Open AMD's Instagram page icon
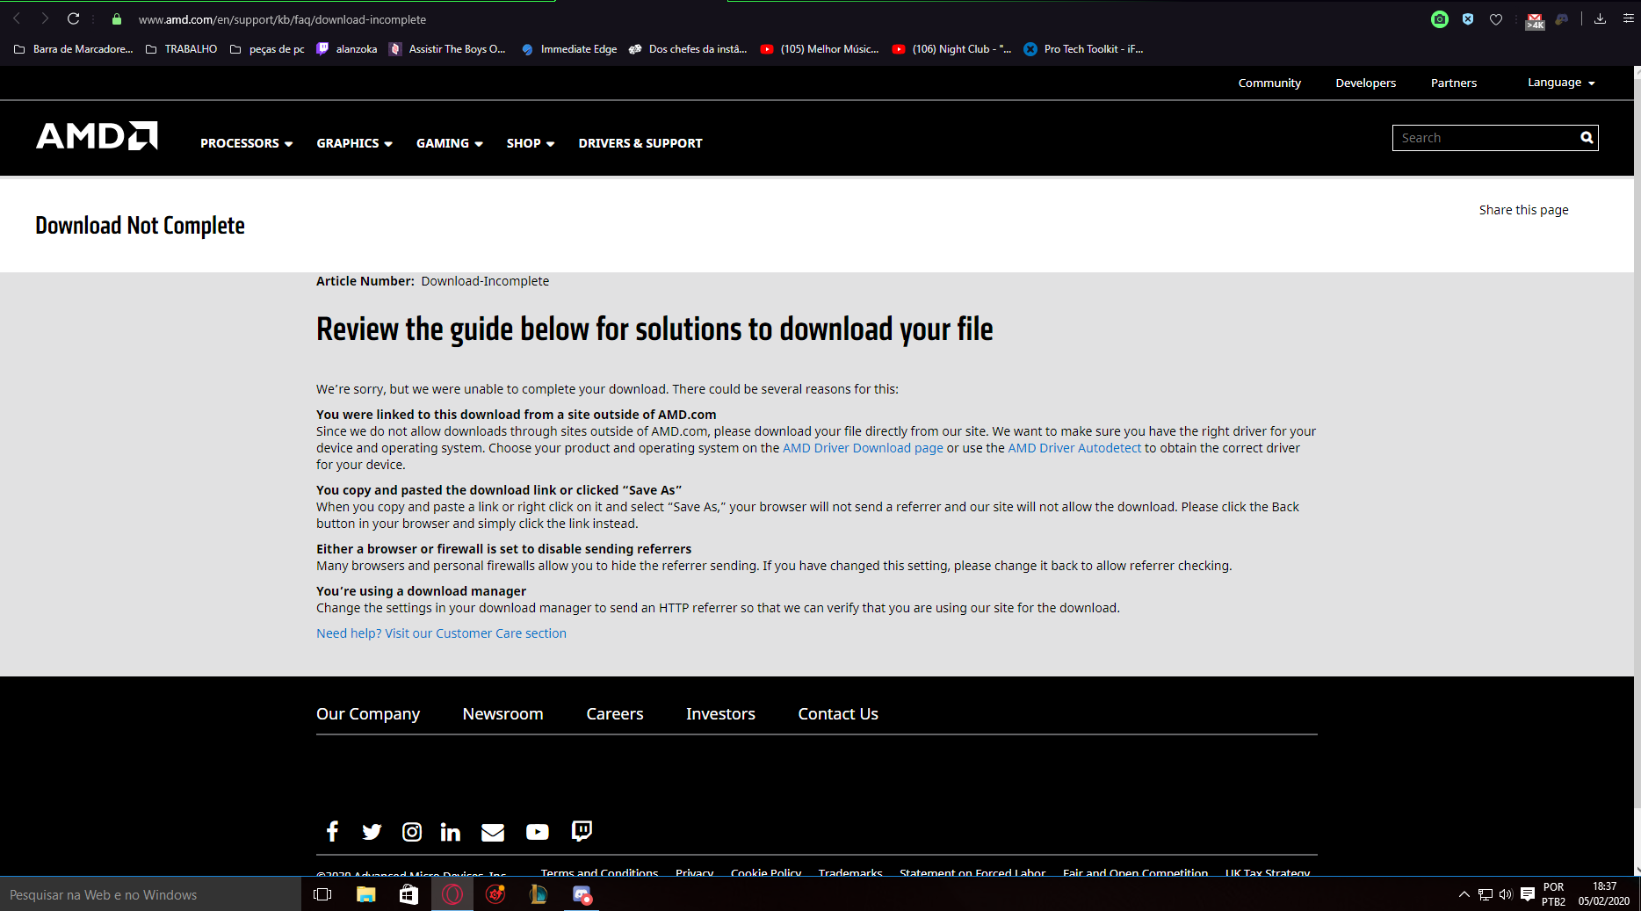 point(412,831)
